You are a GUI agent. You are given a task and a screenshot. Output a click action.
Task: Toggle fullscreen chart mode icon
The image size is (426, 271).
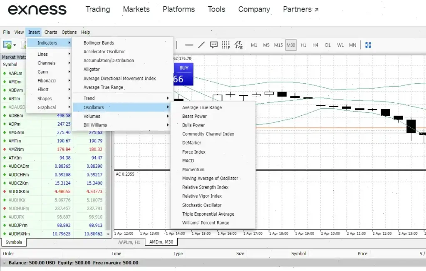click(368, 45)
